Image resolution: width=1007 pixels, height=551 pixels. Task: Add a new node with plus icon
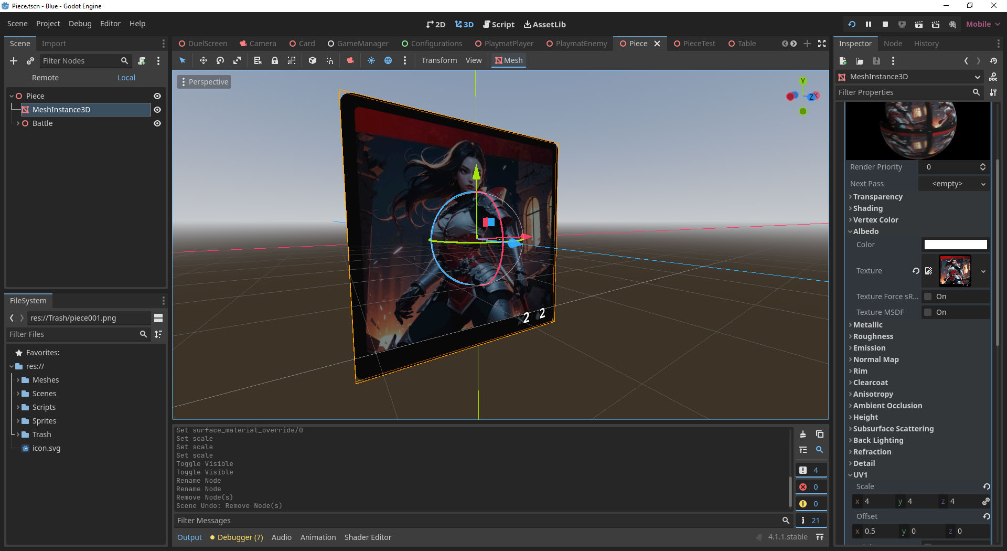(14, 61)
